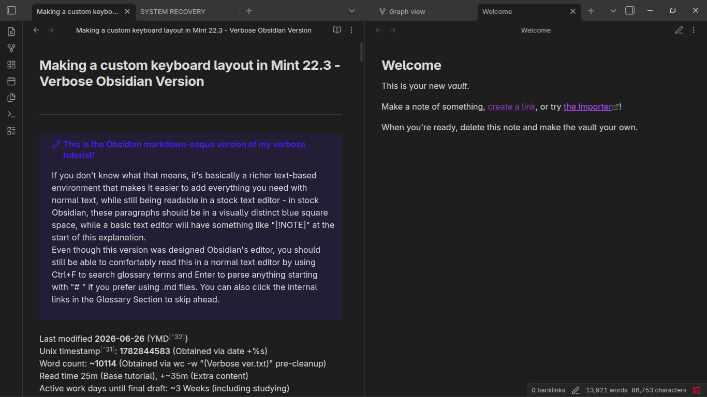Toggle edit mode pencil in status bar
Screen dimensions: 707x397
576,390
